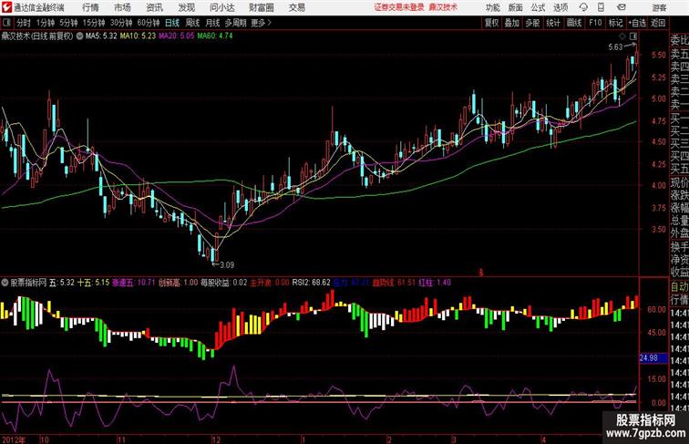Open the 问小达 menu

221,7
